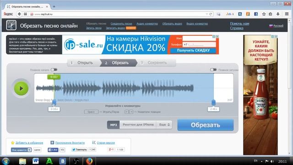
Task: Play the loaded audio track
Action: 21,88
